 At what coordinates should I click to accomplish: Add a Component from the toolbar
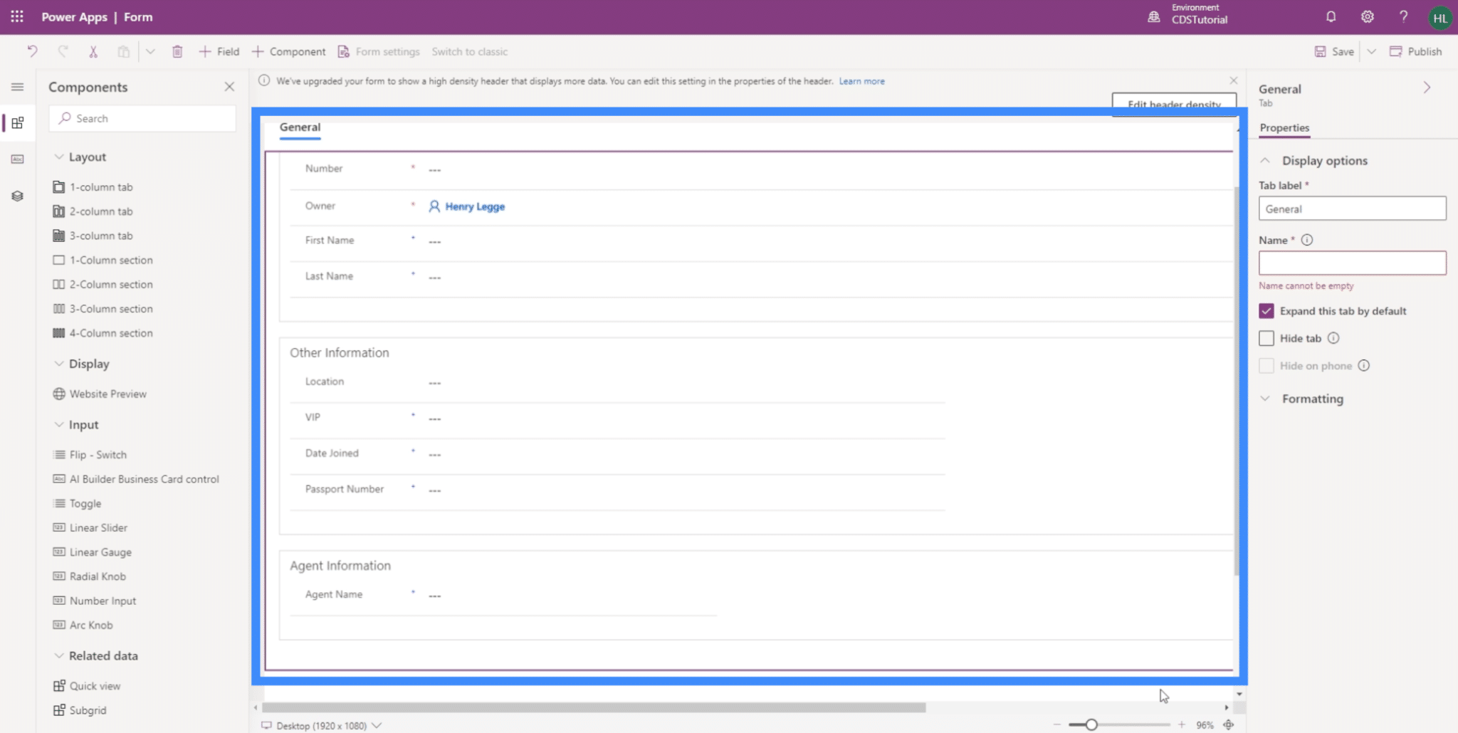(288, 51)
